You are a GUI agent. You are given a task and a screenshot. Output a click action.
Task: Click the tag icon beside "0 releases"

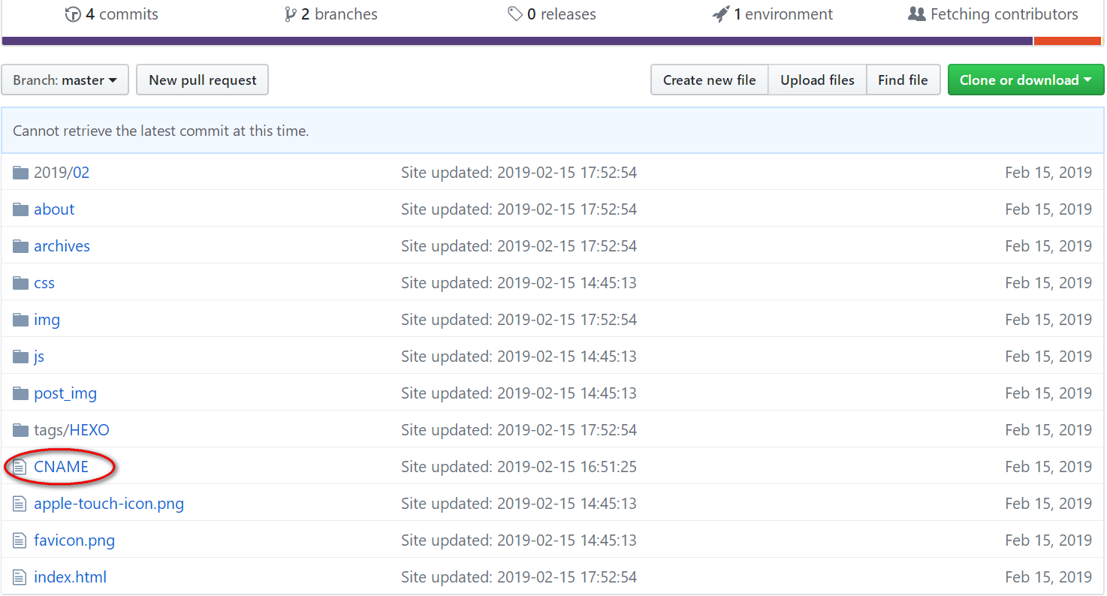[x=515, y=14]
